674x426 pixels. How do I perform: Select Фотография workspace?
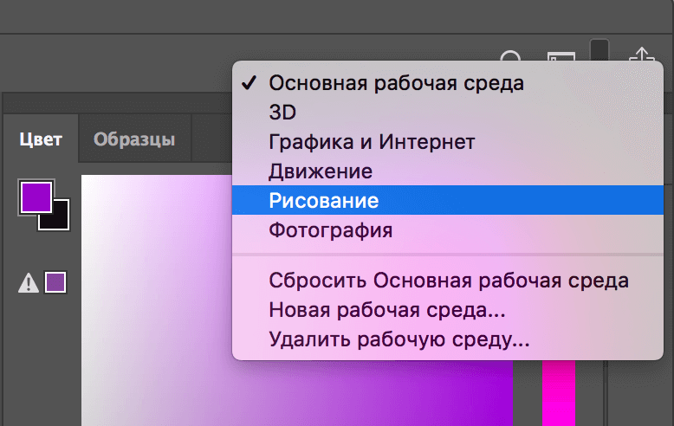pos(448,229)
